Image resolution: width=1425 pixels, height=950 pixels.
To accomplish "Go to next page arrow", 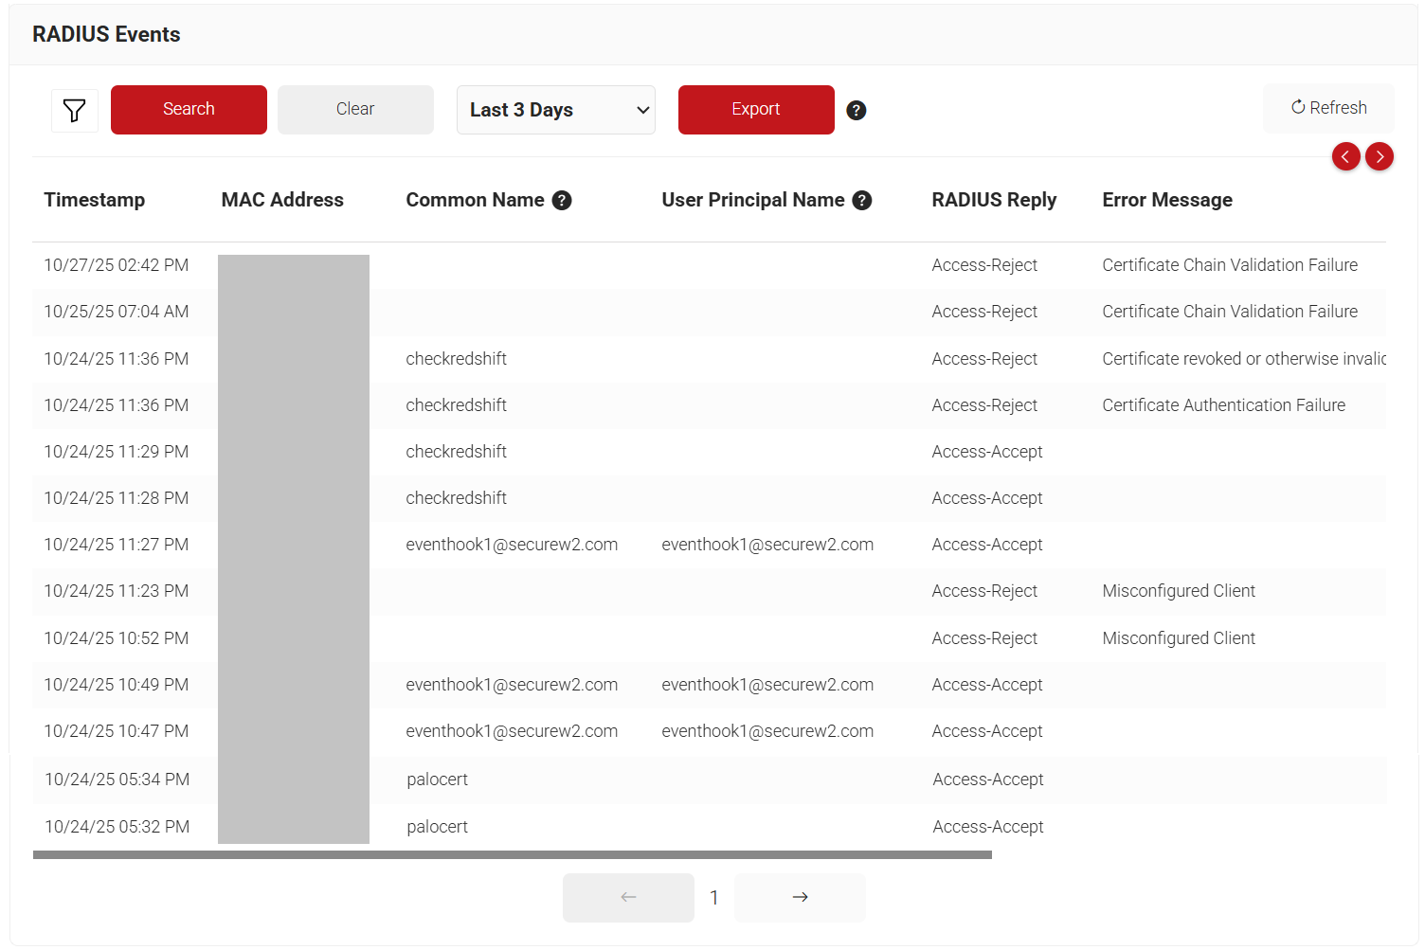I will pos(799,897).
